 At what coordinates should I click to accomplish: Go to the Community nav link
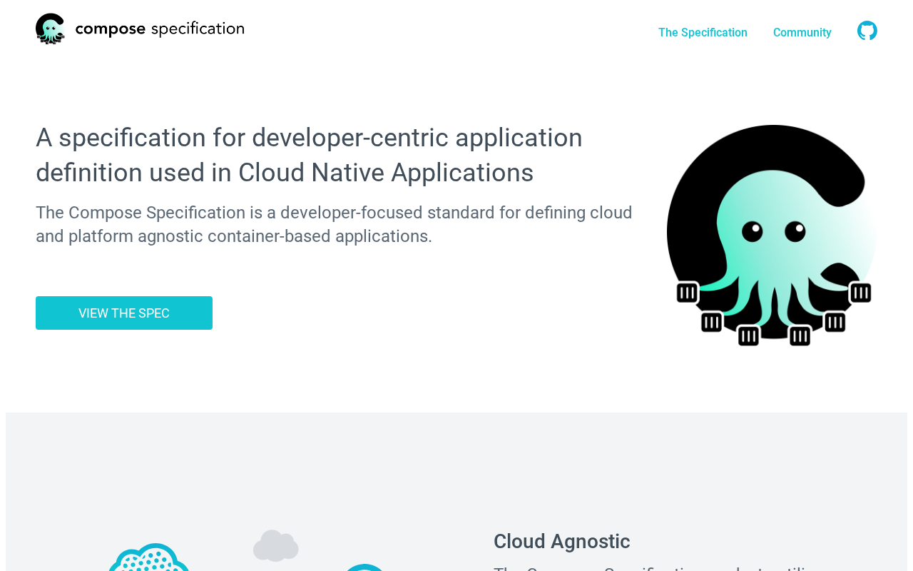802,32
